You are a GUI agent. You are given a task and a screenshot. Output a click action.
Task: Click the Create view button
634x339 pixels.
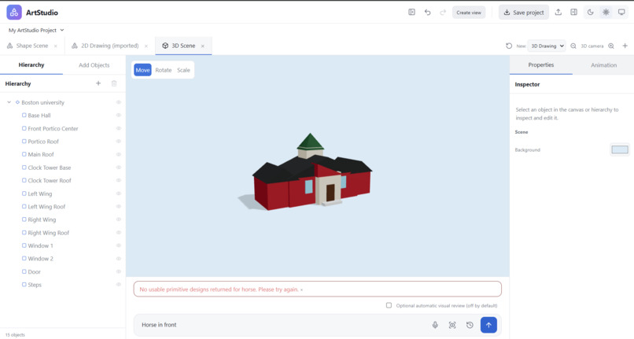(469, 13)
